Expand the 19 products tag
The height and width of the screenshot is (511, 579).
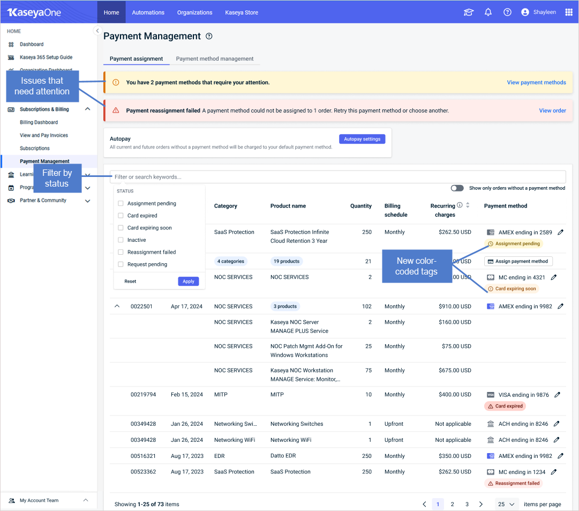pos(287,262)
